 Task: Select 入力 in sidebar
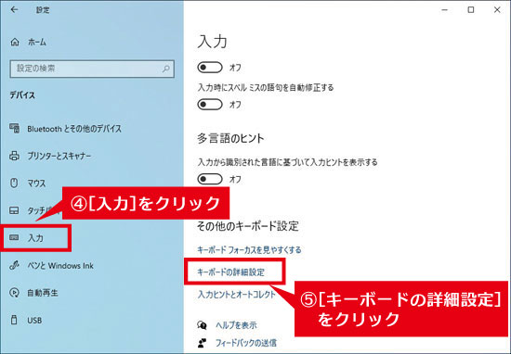(x=35, y=238)
